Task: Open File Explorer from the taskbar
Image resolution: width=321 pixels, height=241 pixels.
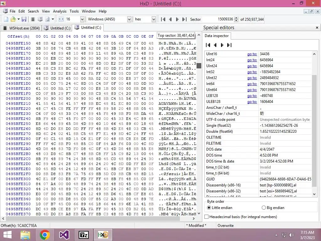Action: coord(25,235)
